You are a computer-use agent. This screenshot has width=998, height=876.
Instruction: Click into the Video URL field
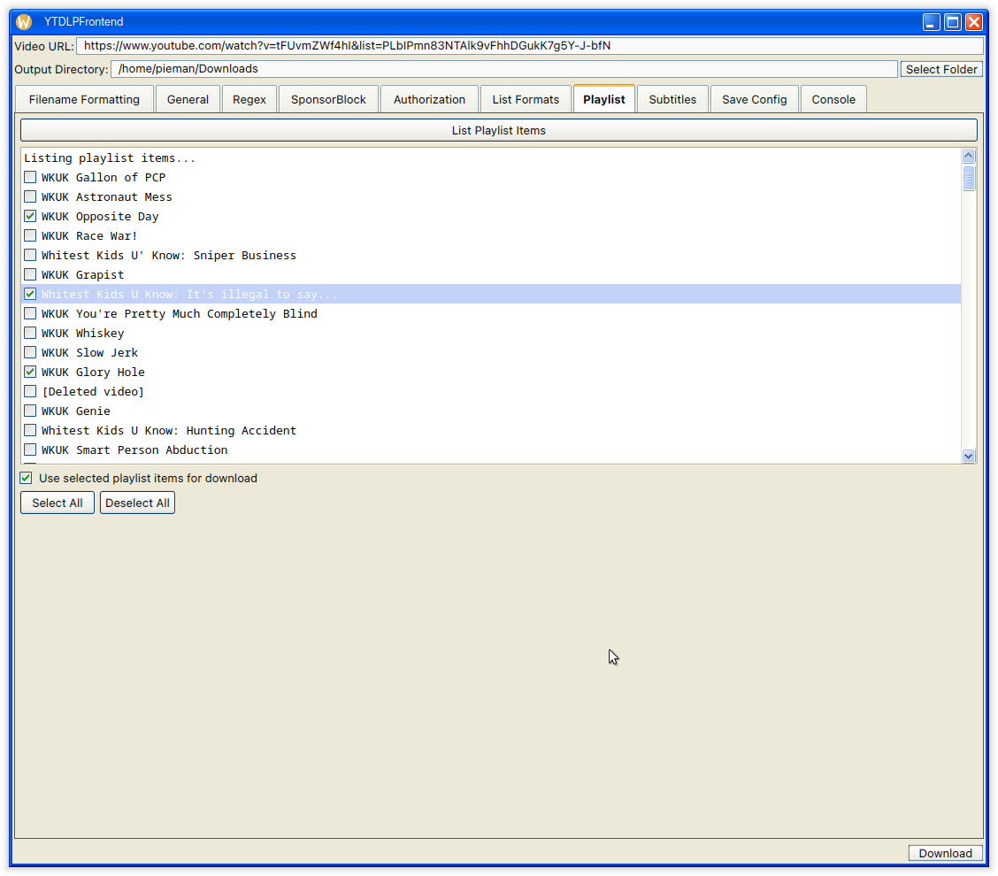click(x=530, y=46)
